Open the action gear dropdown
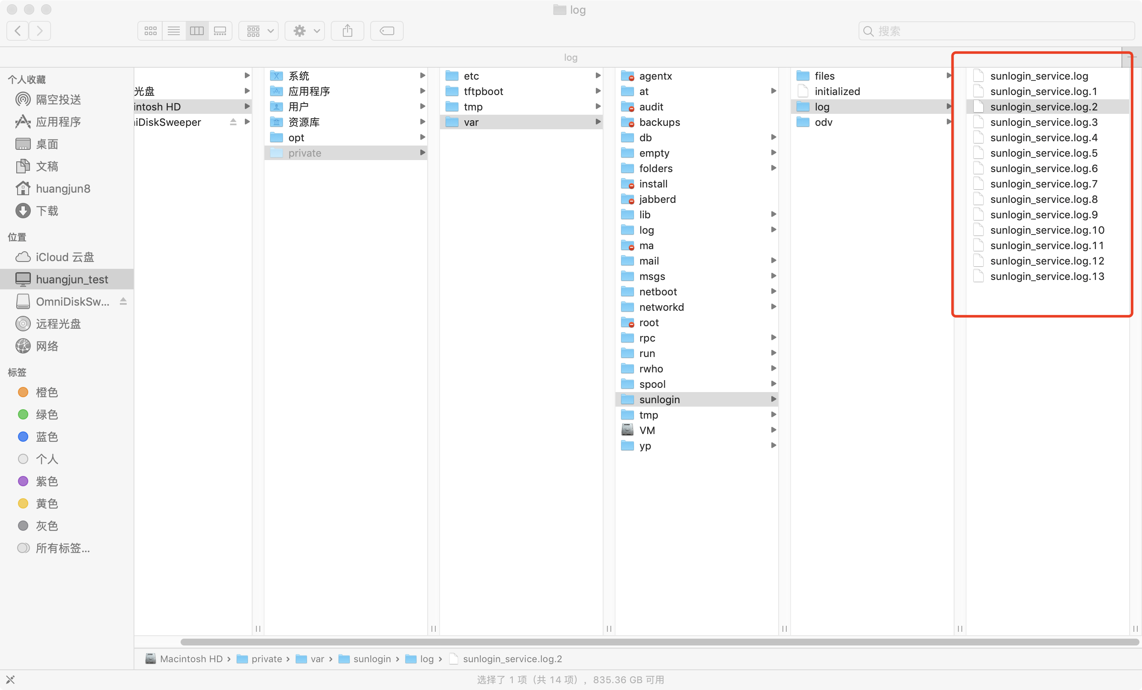Viewport: 1142px width, 690px height. pyautogui.click(x=304, y=30)
